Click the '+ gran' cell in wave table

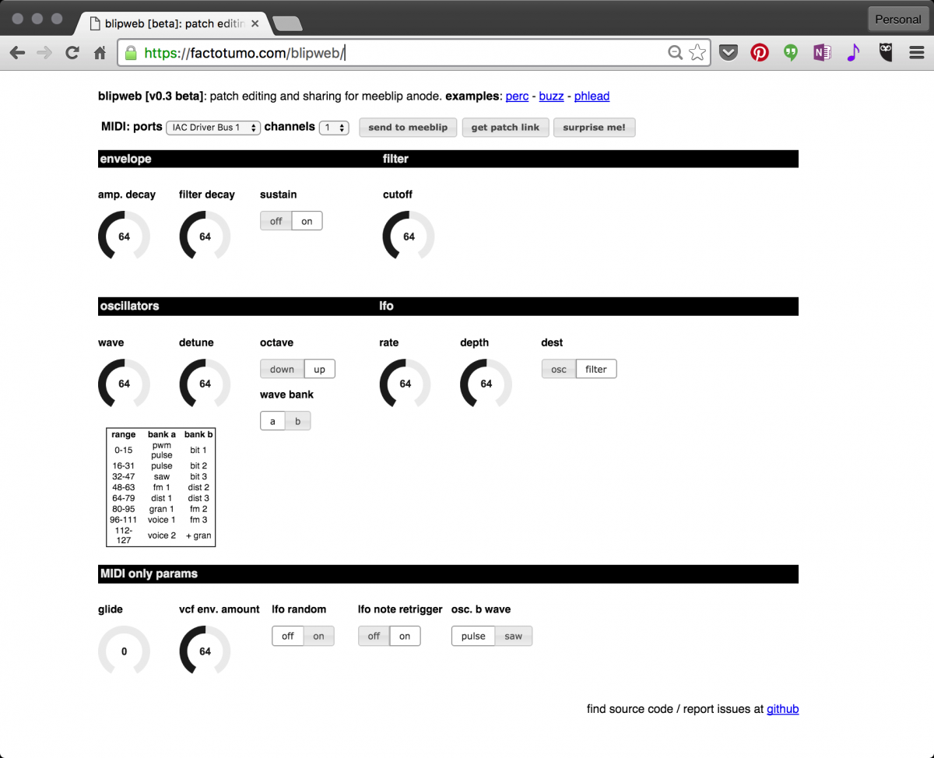click(198, 535)
